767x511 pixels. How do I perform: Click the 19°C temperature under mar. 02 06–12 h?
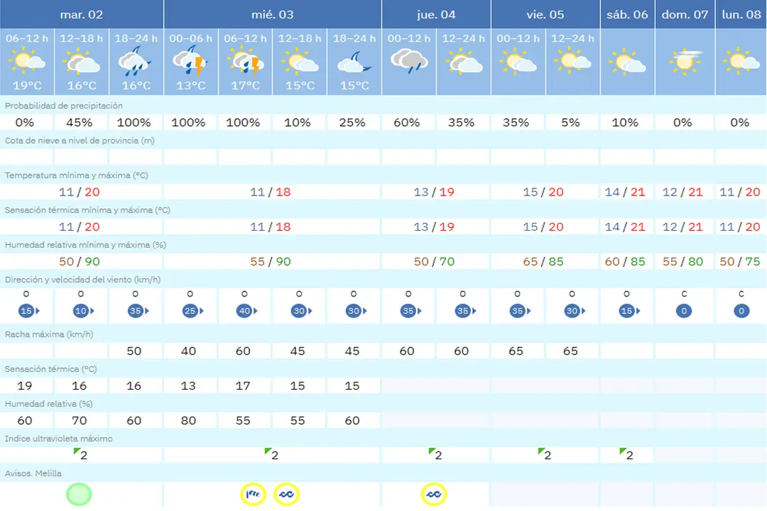[27, 86]
